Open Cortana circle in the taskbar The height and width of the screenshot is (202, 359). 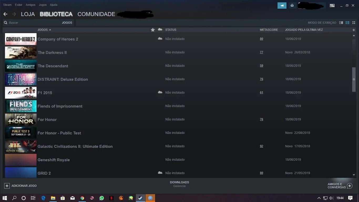pyautogui.click(x=23, y=198)
